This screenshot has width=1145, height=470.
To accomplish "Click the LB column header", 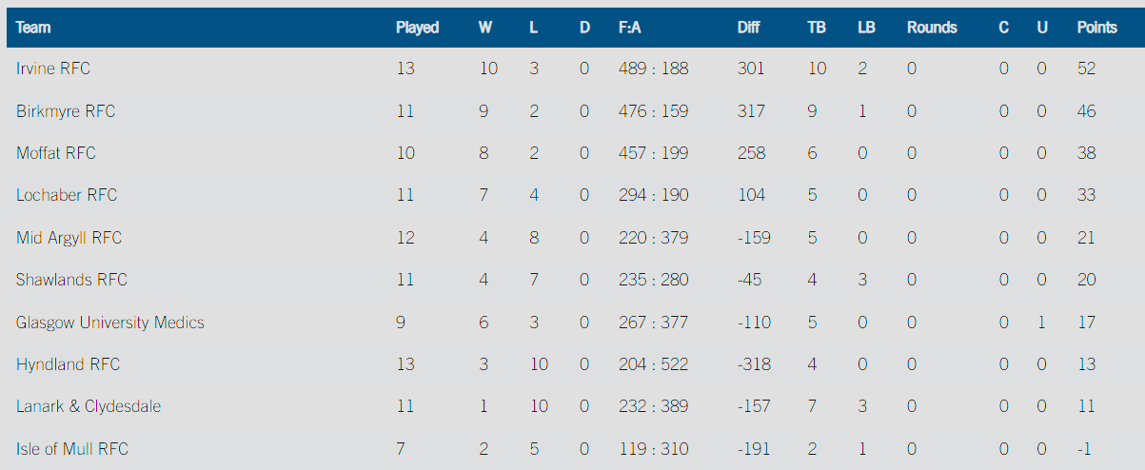I will pyautogui.click(x=866, y=28).
